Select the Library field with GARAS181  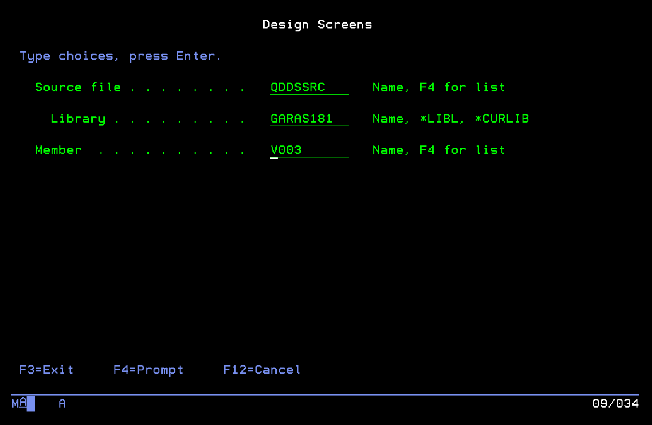tap(309, 119)
